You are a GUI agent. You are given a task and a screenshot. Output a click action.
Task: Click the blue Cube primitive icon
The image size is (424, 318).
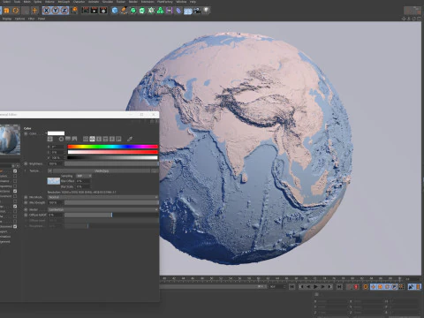click(115, 11)
